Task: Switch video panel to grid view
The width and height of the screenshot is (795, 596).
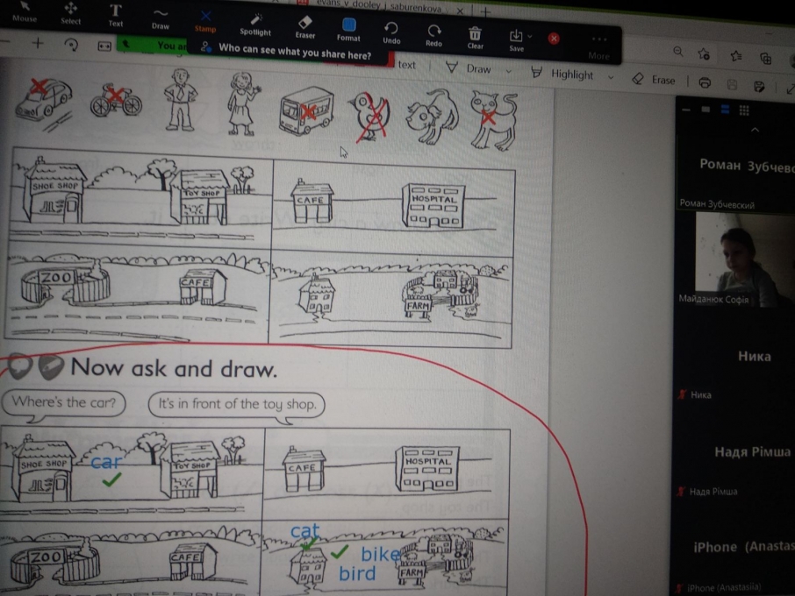Action: tap(744, 110)
